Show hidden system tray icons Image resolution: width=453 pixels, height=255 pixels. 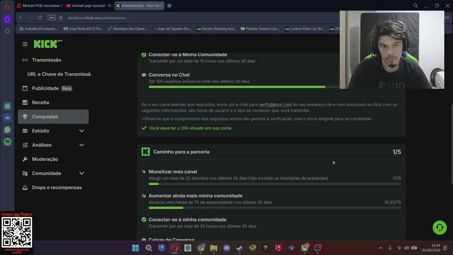(x=380, y=248)
